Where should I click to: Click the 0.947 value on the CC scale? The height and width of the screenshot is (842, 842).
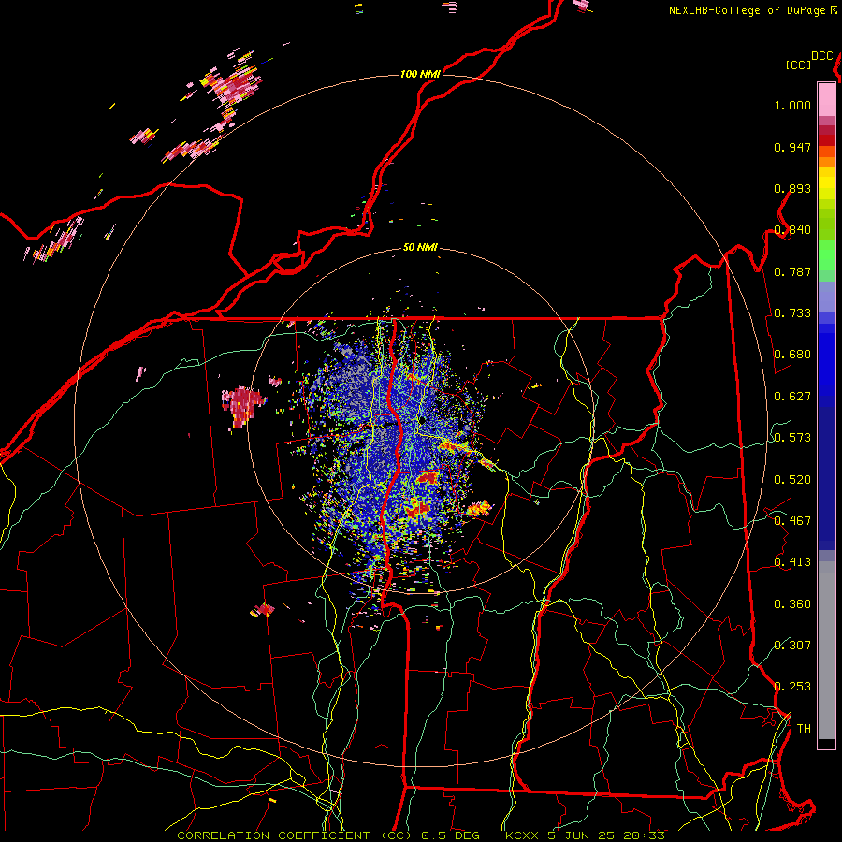[792, 147]
